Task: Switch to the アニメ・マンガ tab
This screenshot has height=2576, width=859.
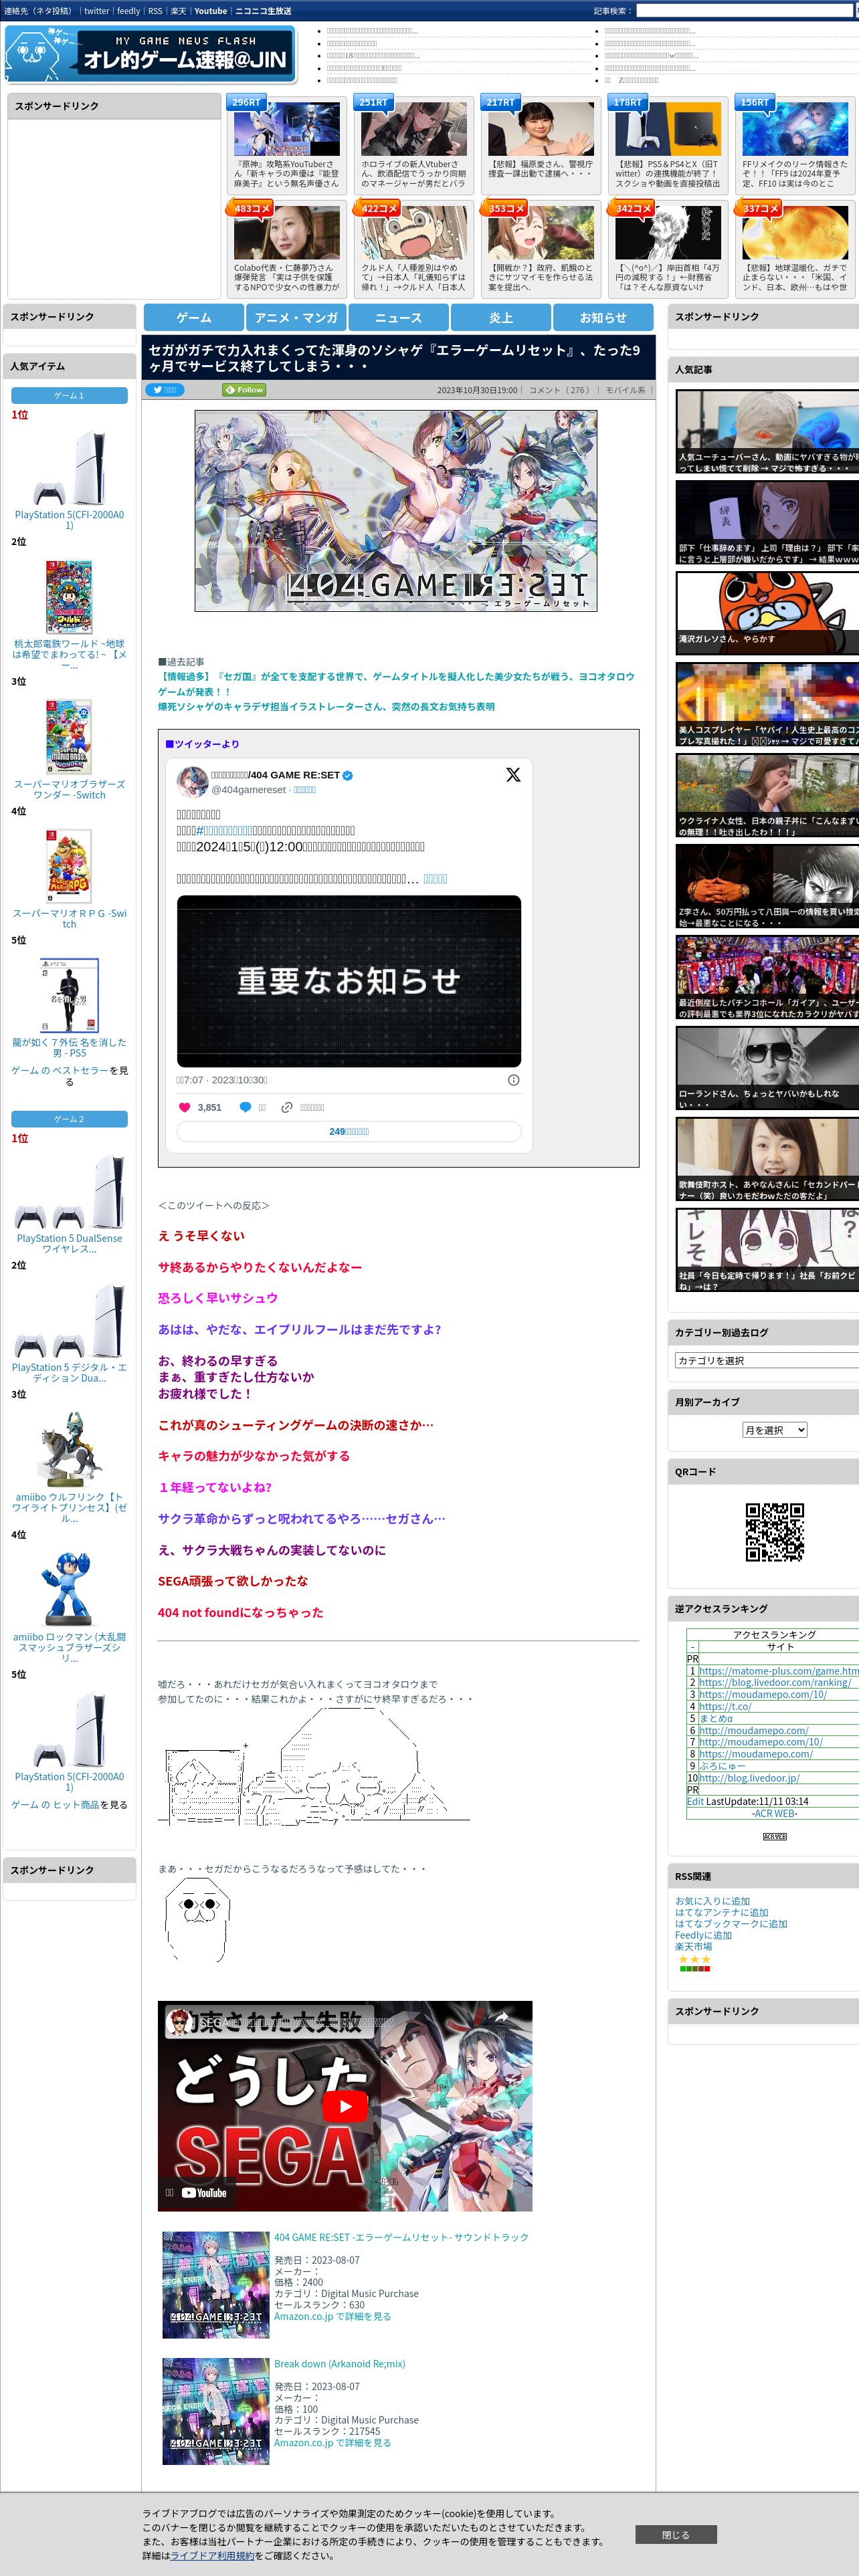Action: point(296,318)
